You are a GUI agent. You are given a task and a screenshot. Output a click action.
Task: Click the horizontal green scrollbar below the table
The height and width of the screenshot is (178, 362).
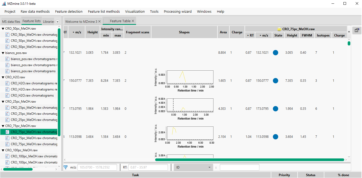pyautogui.click(x=249, y=159)
